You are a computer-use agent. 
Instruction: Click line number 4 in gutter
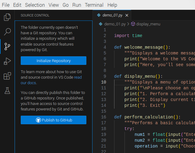[x=105, y=47]
